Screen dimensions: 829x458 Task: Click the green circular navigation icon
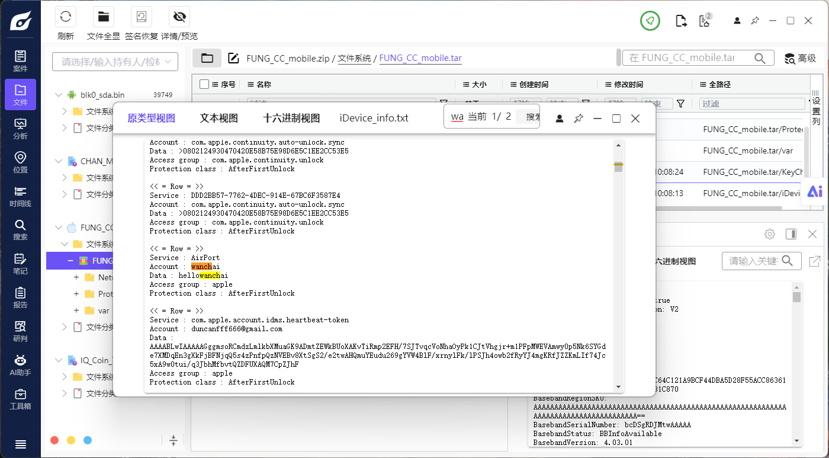pos(650,21)
